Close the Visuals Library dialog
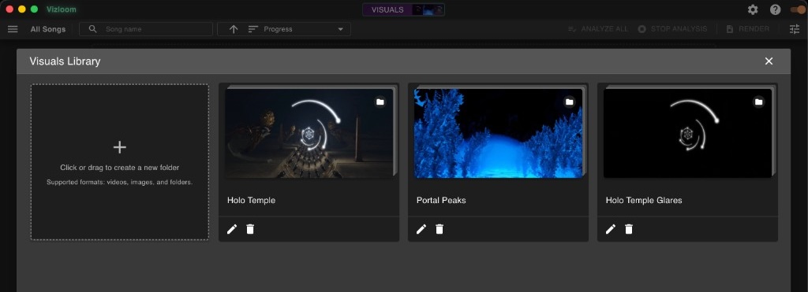This screenshot has width=808, height=292. [769, 61]
